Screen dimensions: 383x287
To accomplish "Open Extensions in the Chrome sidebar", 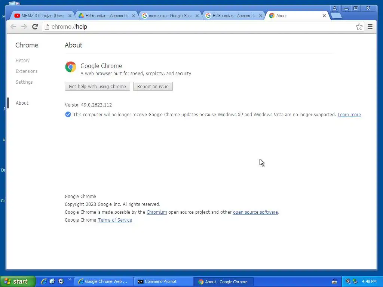I will pyautogui.click(x=27, y=71).
